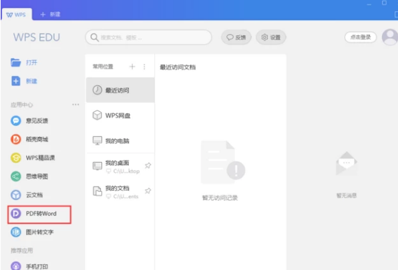Viewport: 398px width, 270px height.
Task: Open WPS精品课 courses
Action: click(x=33, y=158)
